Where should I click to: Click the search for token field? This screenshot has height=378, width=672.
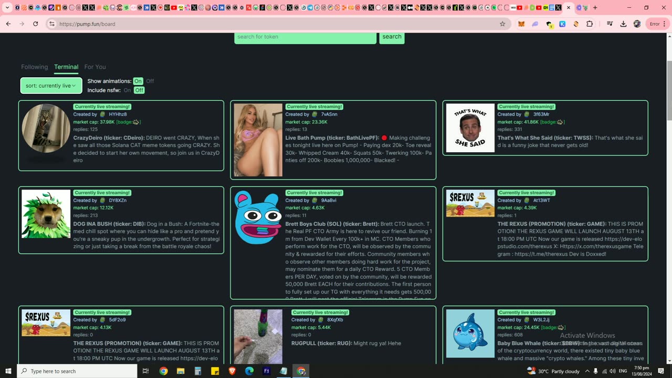[x=305, y=37]
